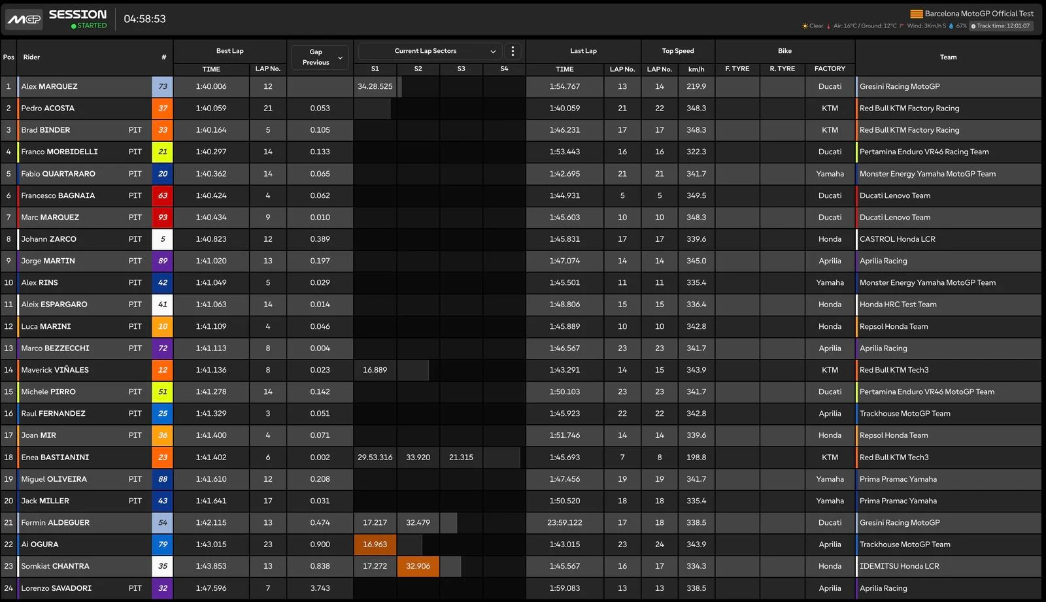Select rider Enea BASTIANINI
Screen dimensions: 1046x602
click(x=55, y=458)
